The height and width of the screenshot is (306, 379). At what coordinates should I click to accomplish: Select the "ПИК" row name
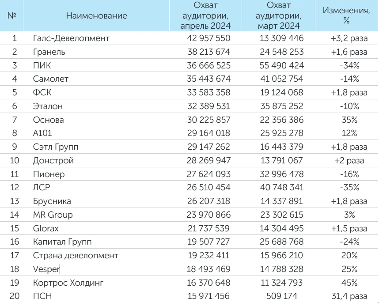point(42,65)
